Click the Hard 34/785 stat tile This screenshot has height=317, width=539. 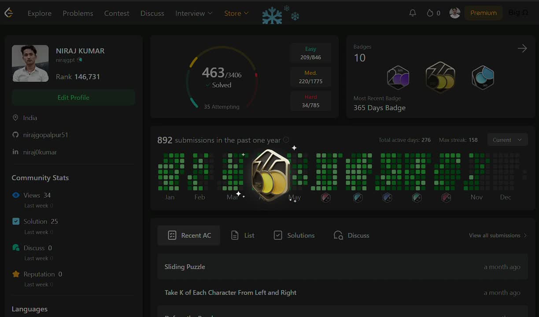(x=310, y=101)
